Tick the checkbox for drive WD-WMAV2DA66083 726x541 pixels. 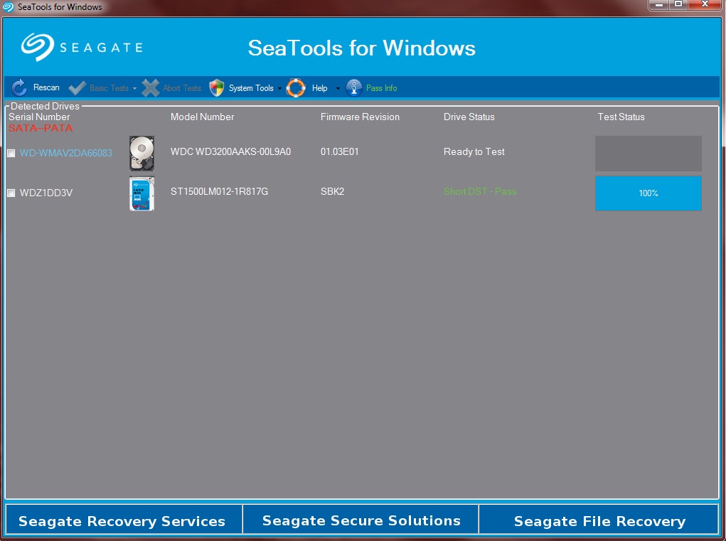11,153
